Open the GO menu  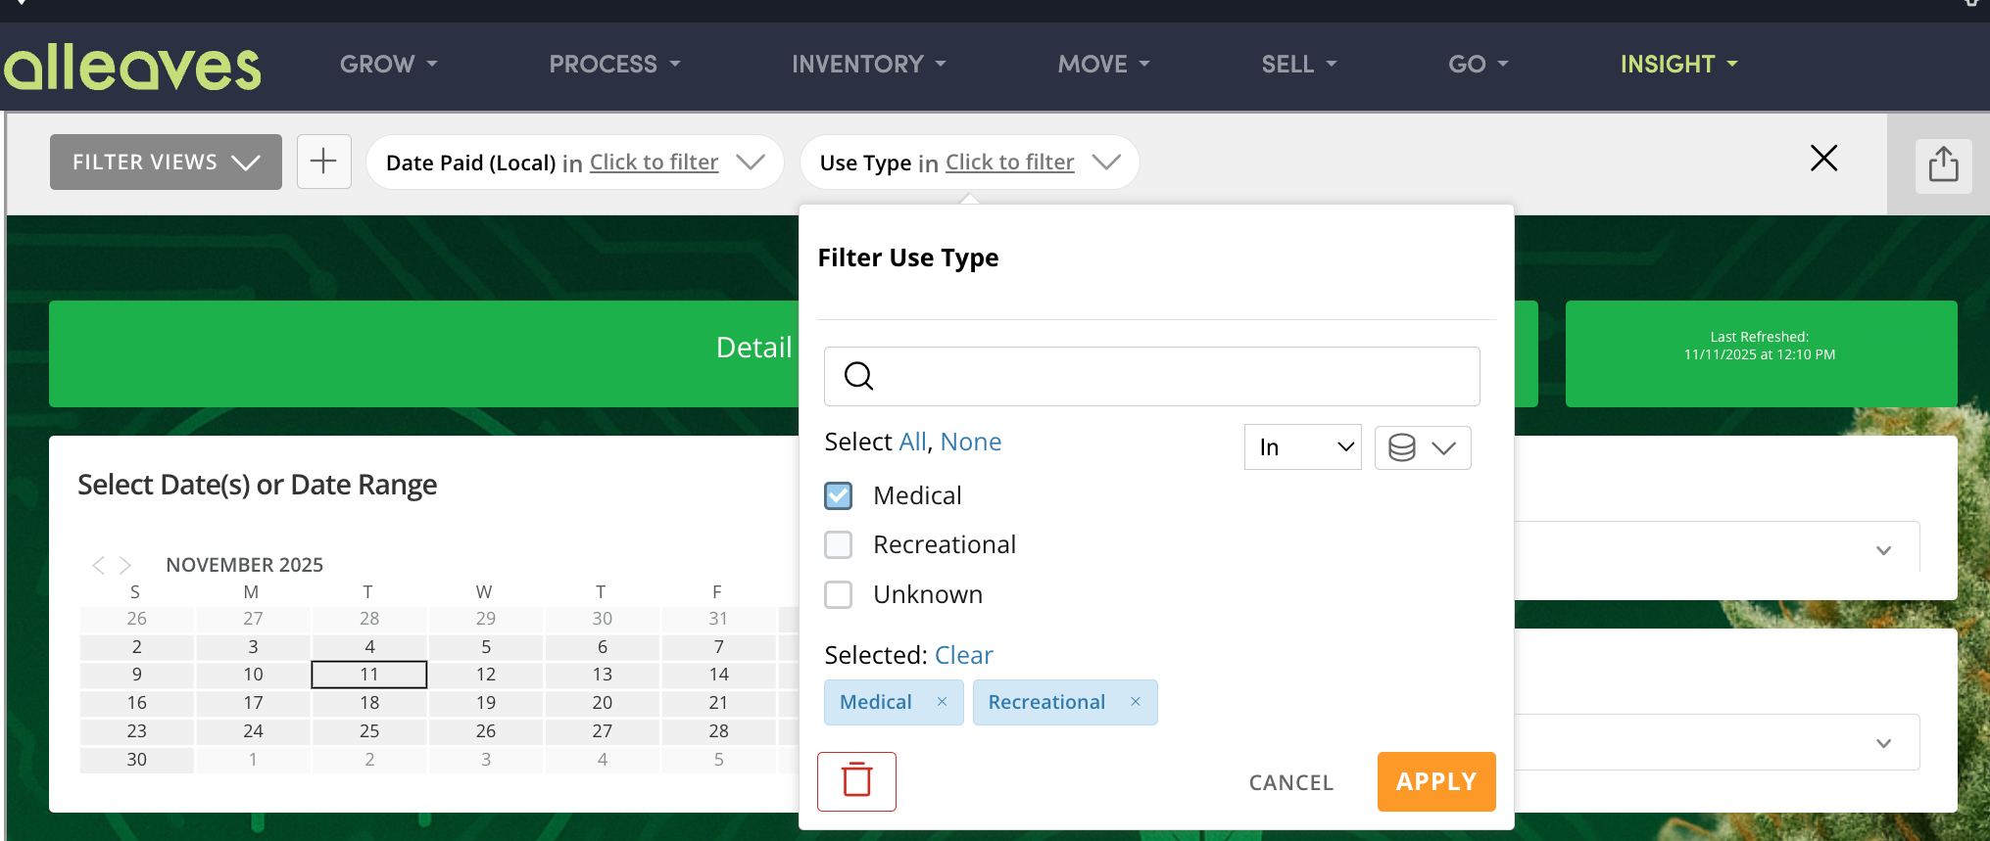point(1478,65)
